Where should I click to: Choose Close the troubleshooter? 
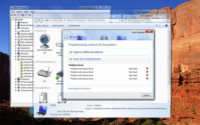(x=87, y=59)
